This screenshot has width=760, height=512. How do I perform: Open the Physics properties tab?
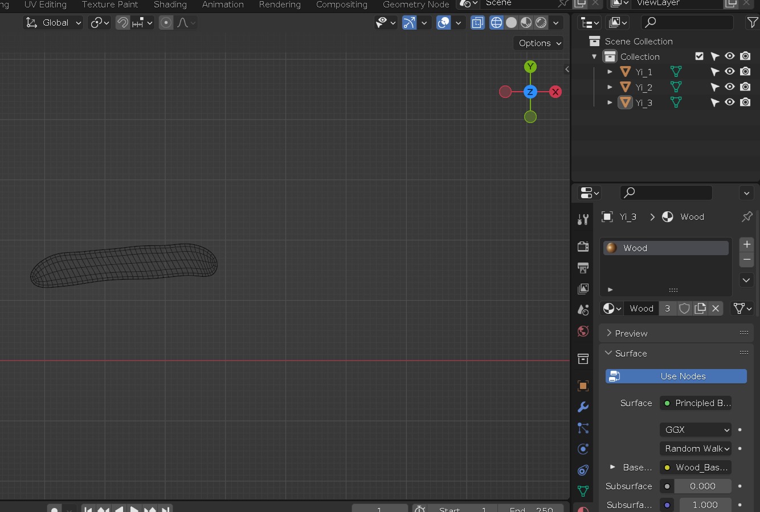click(583, 449)
